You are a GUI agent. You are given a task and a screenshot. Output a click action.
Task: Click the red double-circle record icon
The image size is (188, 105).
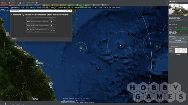(x=5, y=3)
